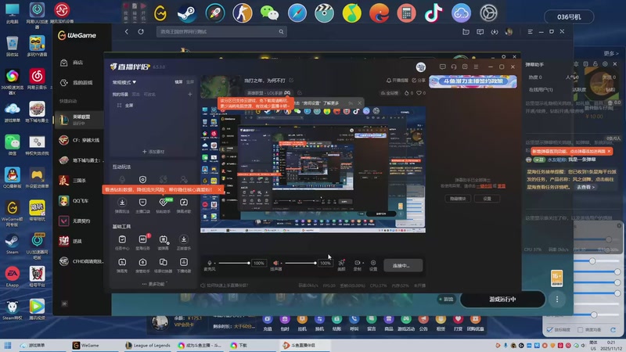Open 星海任务 tool with red badge

143,242
